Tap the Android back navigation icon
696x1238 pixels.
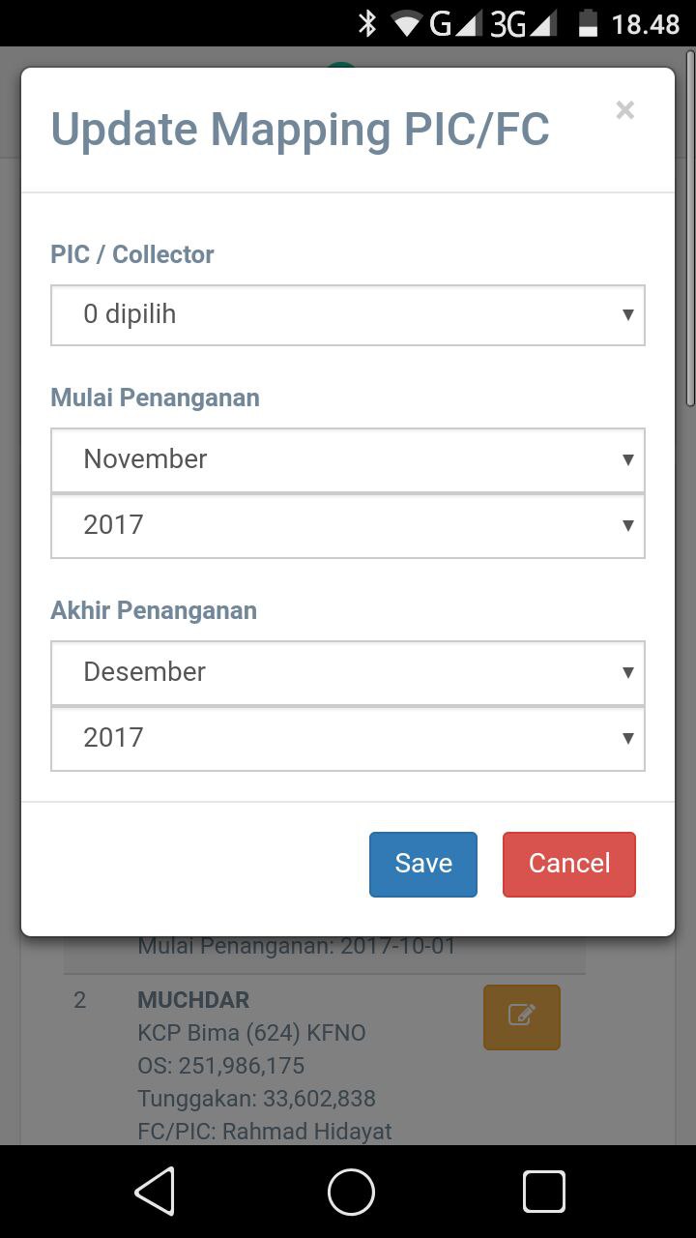pyautogui.click(x=155, y=1191)
